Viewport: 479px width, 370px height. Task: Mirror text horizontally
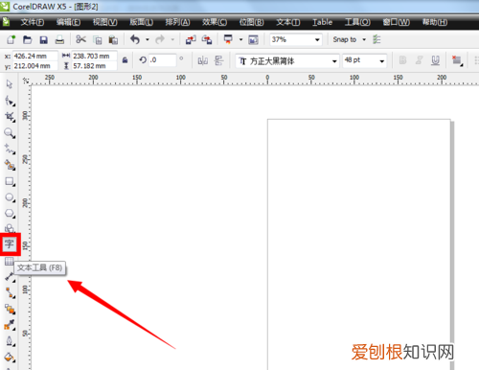click(x=203, y=60)
